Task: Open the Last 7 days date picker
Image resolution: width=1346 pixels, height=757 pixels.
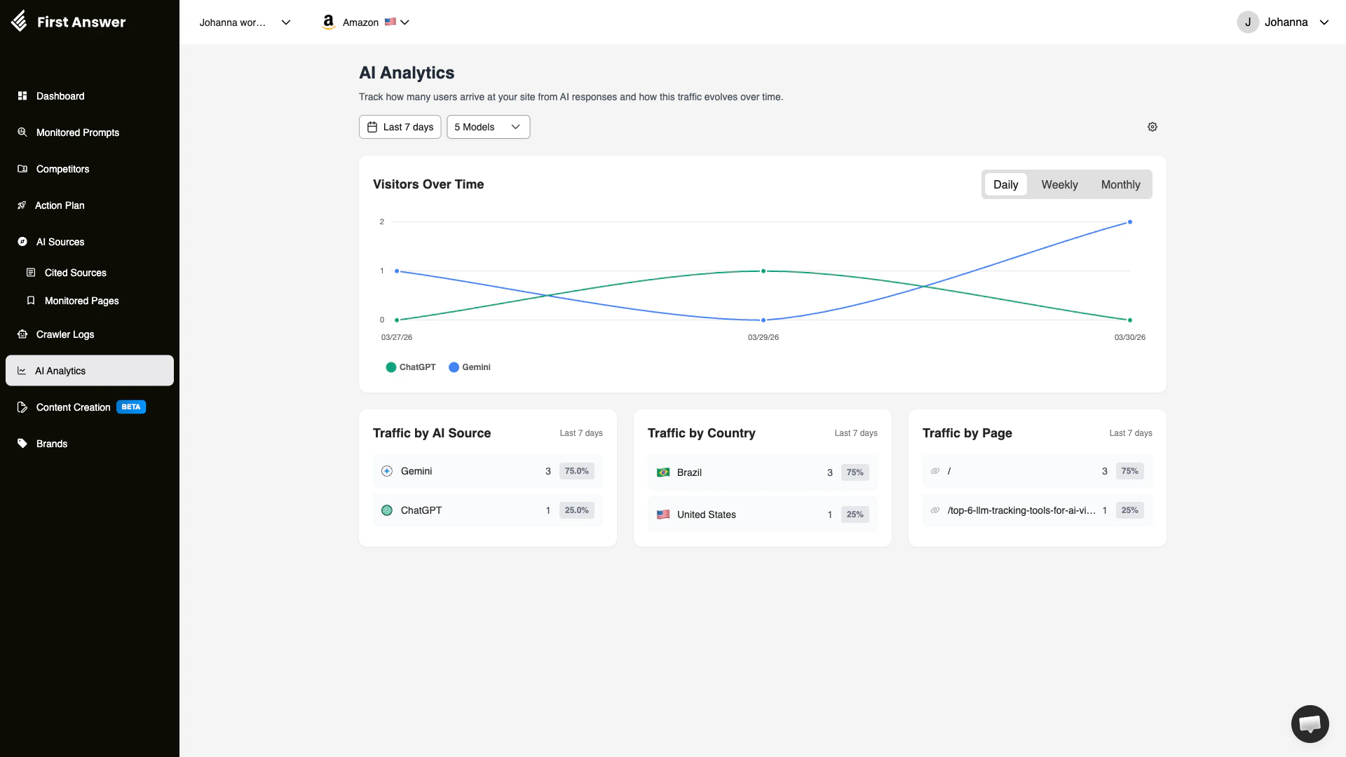Action: coord(400,127)
